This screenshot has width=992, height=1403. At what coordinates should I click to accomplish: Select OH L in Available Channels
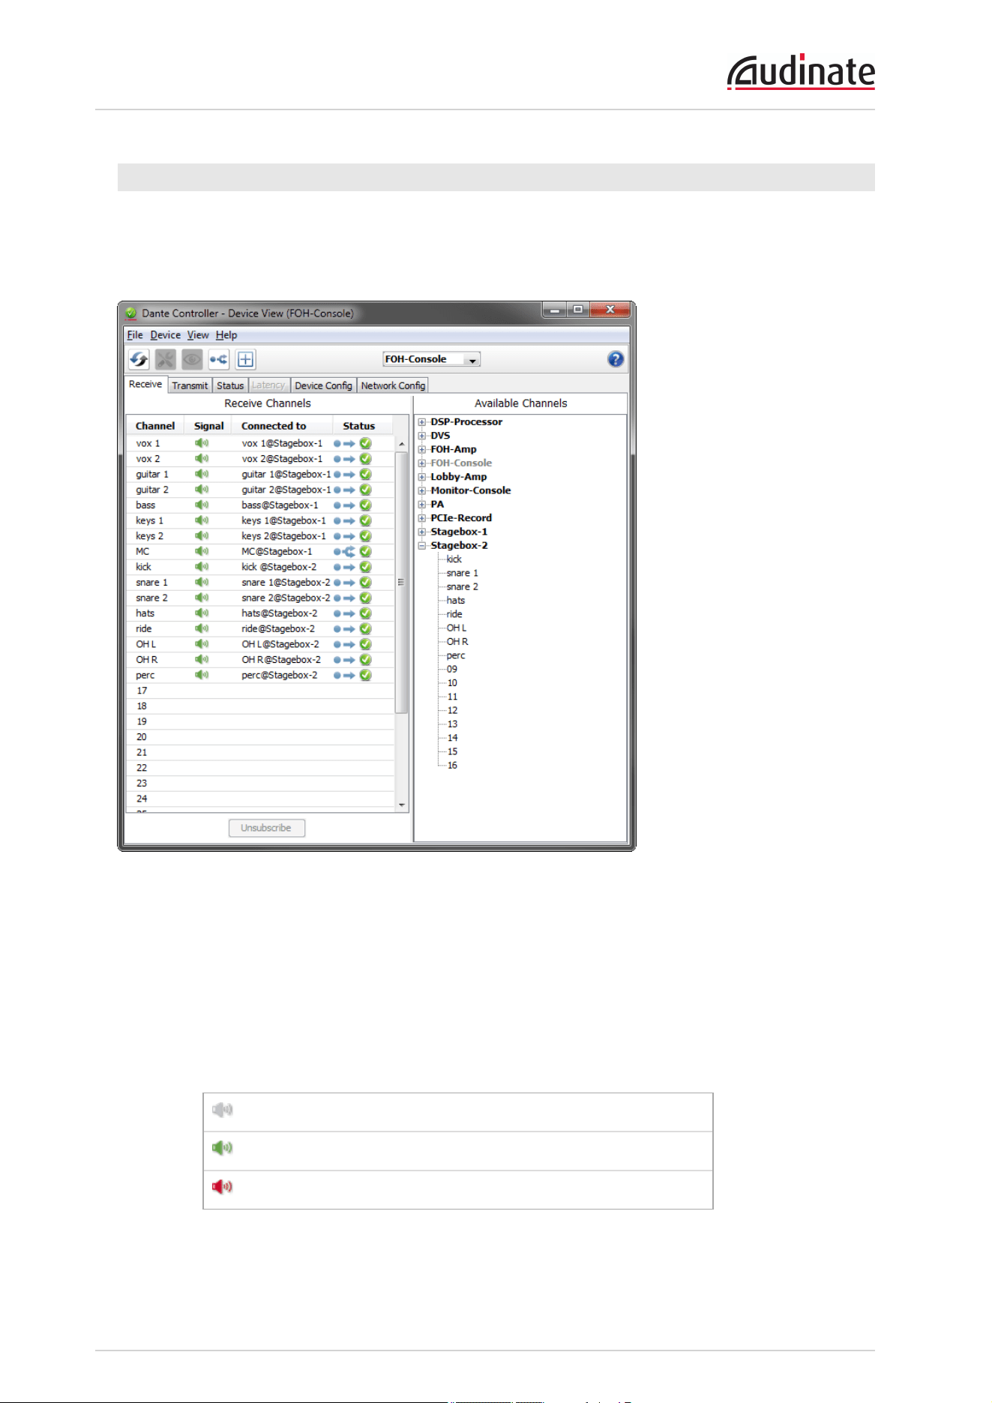click(x=457, y=628)
